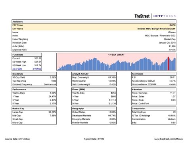Click the ETF Focus logo
Viewport: 188px width, 145px height.
click(x=164, y=16)
